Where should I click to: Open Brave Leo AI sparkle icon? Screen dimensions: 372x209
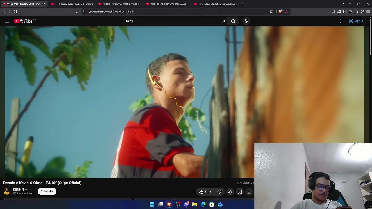pyautogui.click(x=356, y=12)
